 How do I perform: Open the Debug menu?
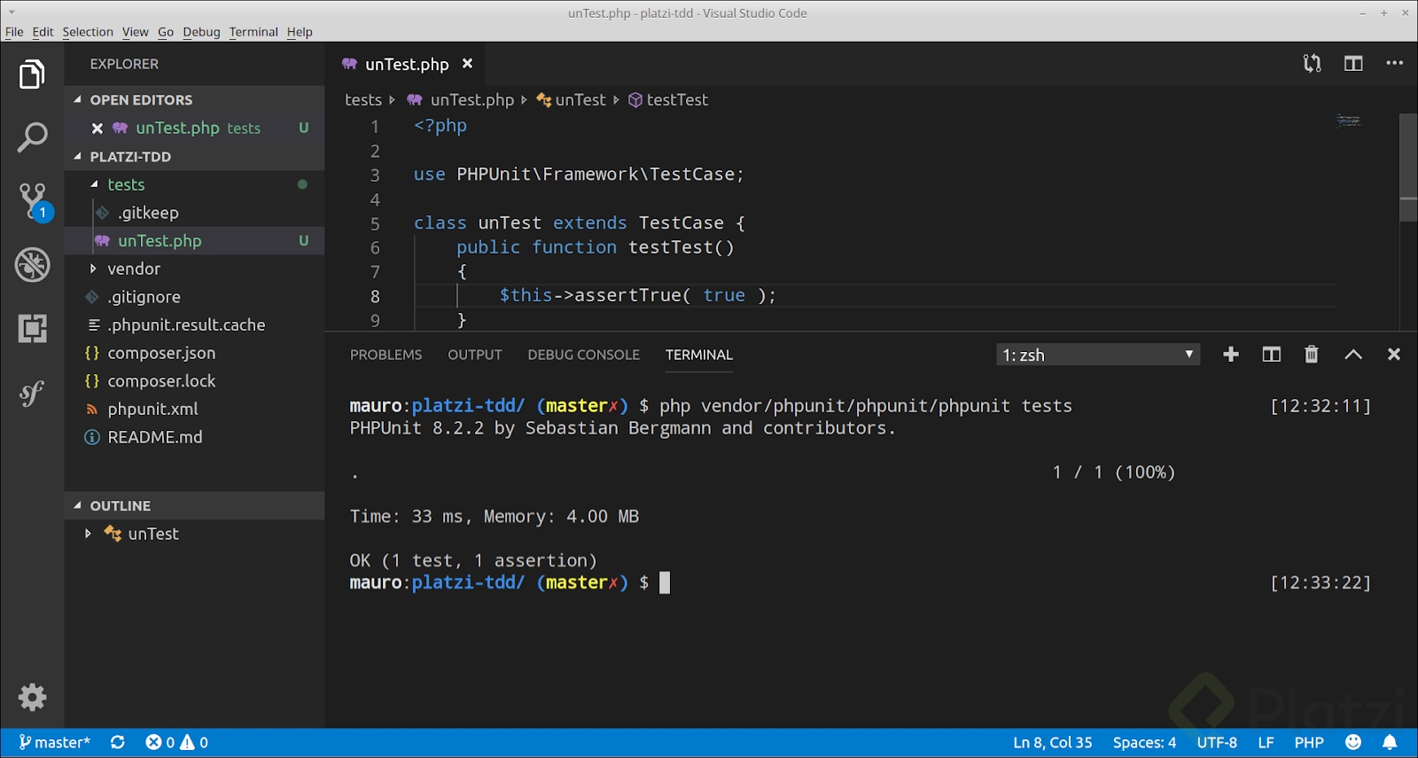[201, 32]
